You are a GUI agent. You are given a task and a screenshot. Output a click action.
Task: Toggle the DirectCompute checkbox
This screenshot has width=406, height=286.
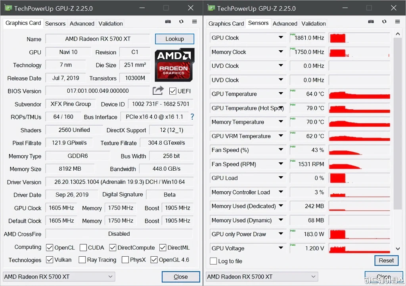(113, 248)
